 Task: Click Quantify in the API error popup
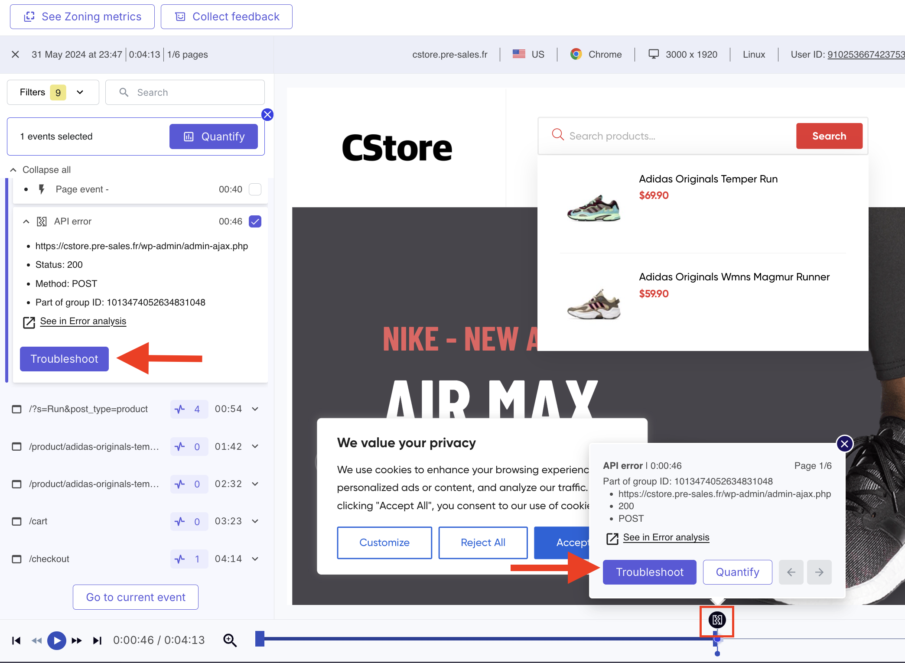(x=737, y=572)
